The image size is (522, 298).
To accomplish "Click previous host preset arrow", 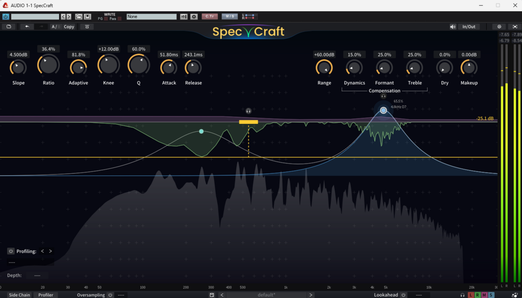I will pos(63,16).
